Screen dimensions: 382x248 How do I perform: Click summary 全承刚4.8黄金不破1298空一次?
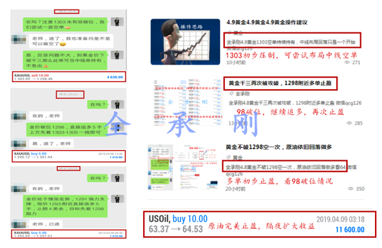tap(290, 170)
